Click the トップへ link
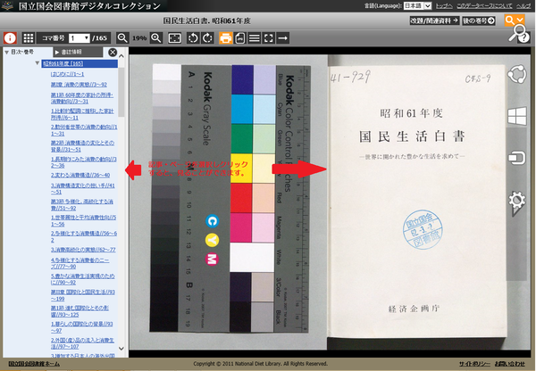 (x=444, y=6)
